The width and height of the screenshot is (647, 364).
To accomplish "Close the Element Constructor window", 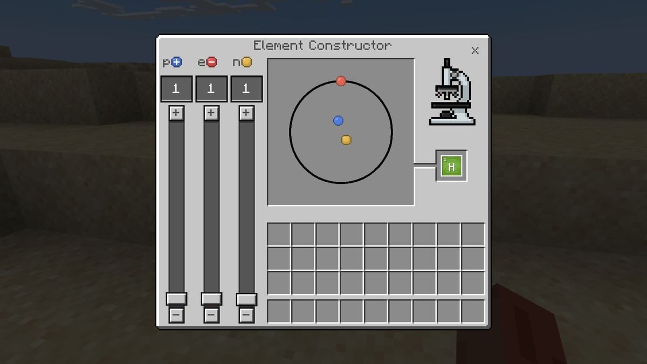I will [475, 51].
